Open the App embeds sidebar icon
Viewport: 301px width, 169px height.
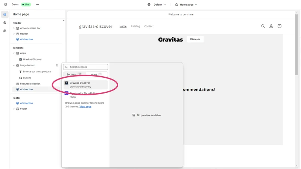(5, 31)
